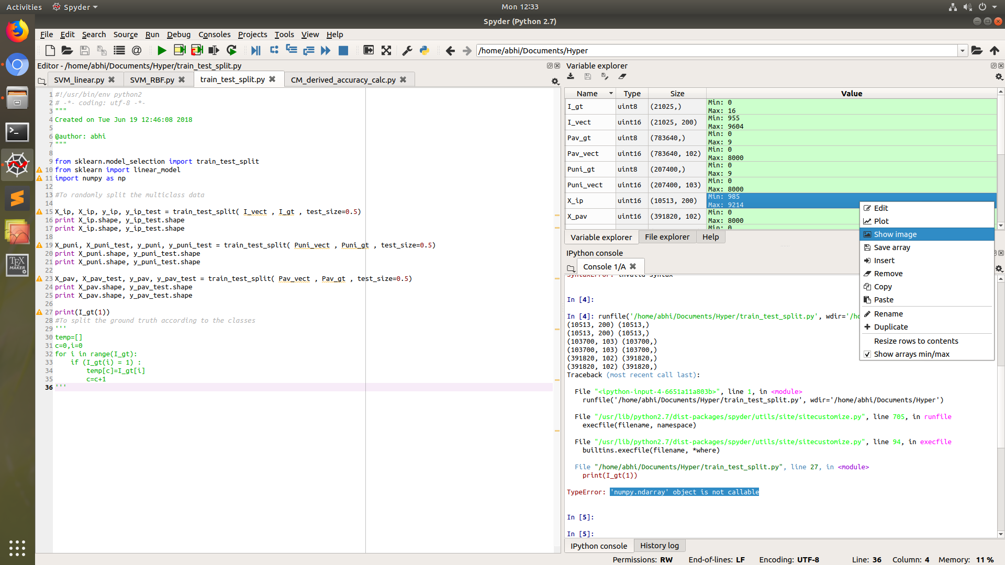1005x565 pixels.
Task: Run cell and advance icon
Action: (x=197, y=51)
